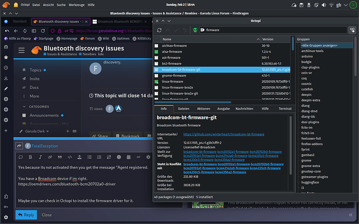The height and width of the screenshot is (224, 359).
Task: Expand the More item in forum sidebar
Action: pyautogui.click(x=34, y=96)
